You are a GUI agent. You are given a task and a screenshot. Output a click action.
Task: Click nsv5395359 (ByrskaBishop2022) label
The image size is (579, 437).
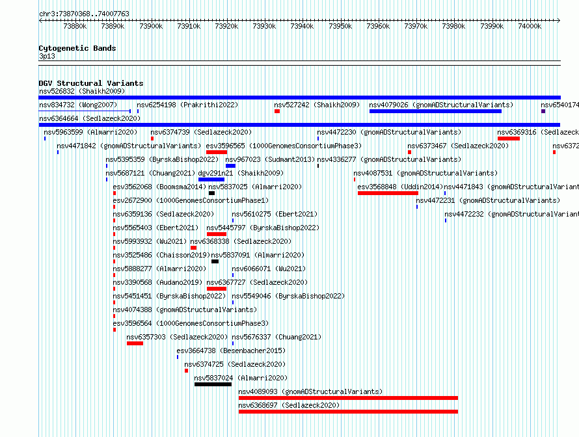click(162, 159)
